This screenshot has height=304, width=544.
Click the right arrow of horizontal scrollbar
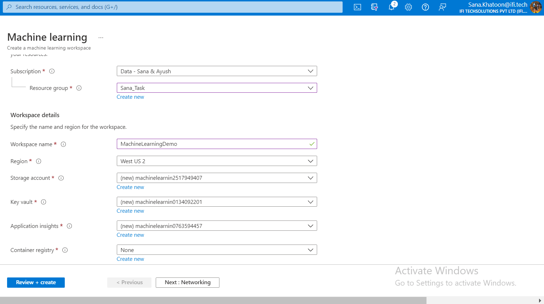coord(540,300)
